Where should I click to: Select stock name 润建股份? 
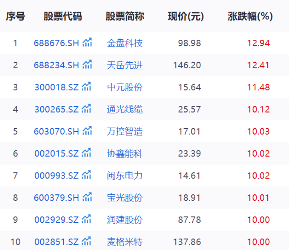[125, 220]
